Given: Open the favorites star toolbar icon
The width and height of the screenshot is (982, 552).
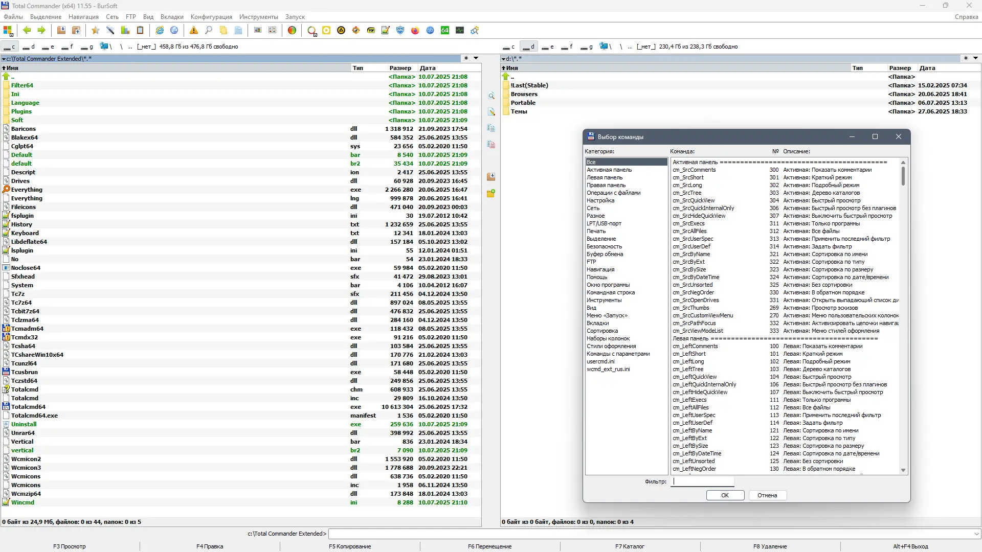Looking at the screenshot, I should point(95,31).
